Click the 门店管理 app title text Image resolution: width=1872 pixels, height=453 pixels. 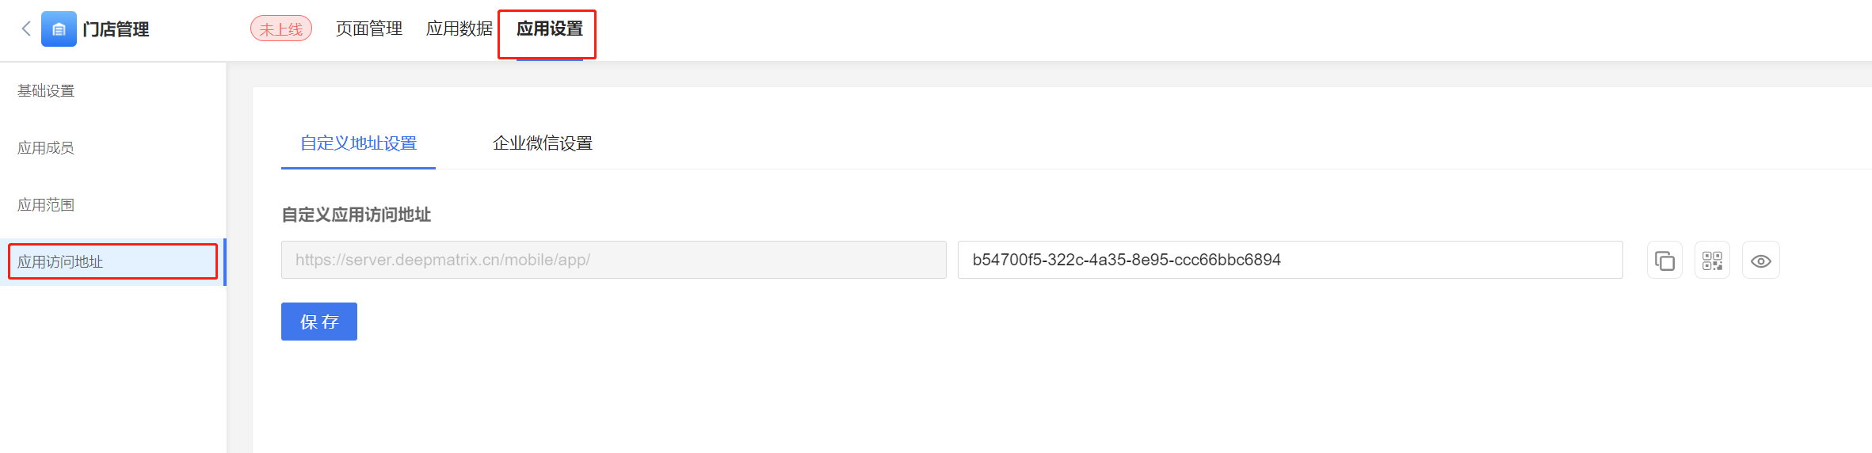(116, 29)
